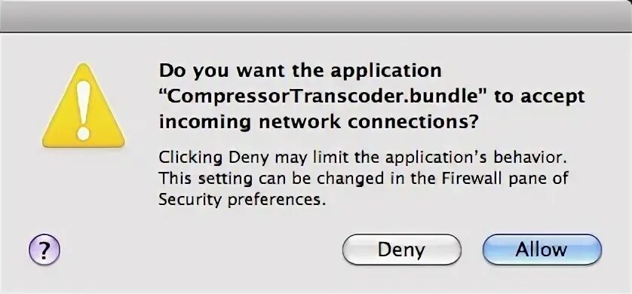Click the "Do you want the application" heading

tap(301, 71)
